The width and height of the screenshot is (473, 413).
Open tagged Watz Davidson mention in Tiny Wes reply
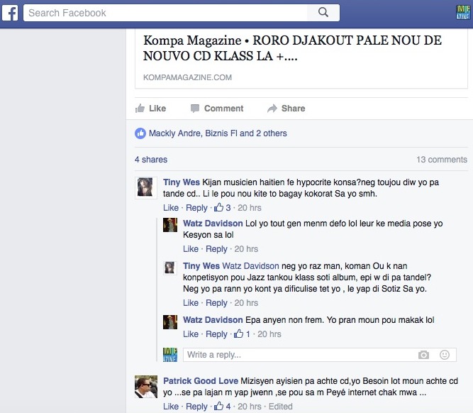[250, 266]
